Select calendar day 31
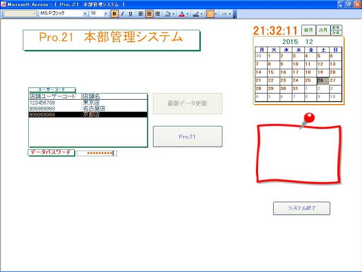This screenshot has height=272, width=362. [x=298, y=88]
